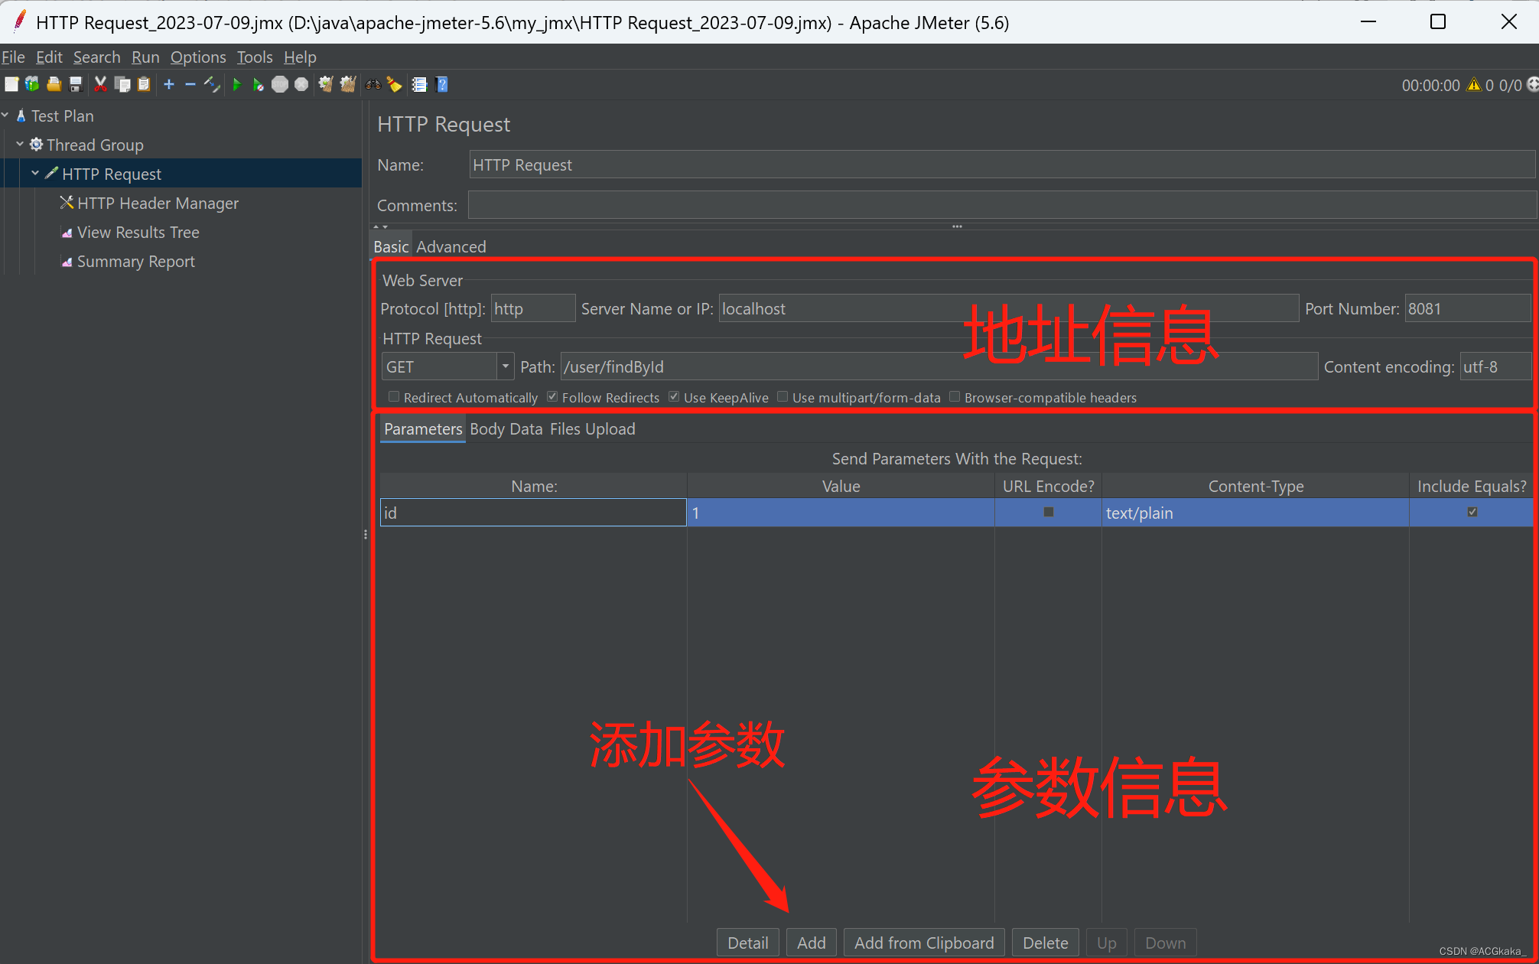Viewport: 1539px width, 964px height.
Task: Select the Parameters tab
Action: tap(423, 428)
